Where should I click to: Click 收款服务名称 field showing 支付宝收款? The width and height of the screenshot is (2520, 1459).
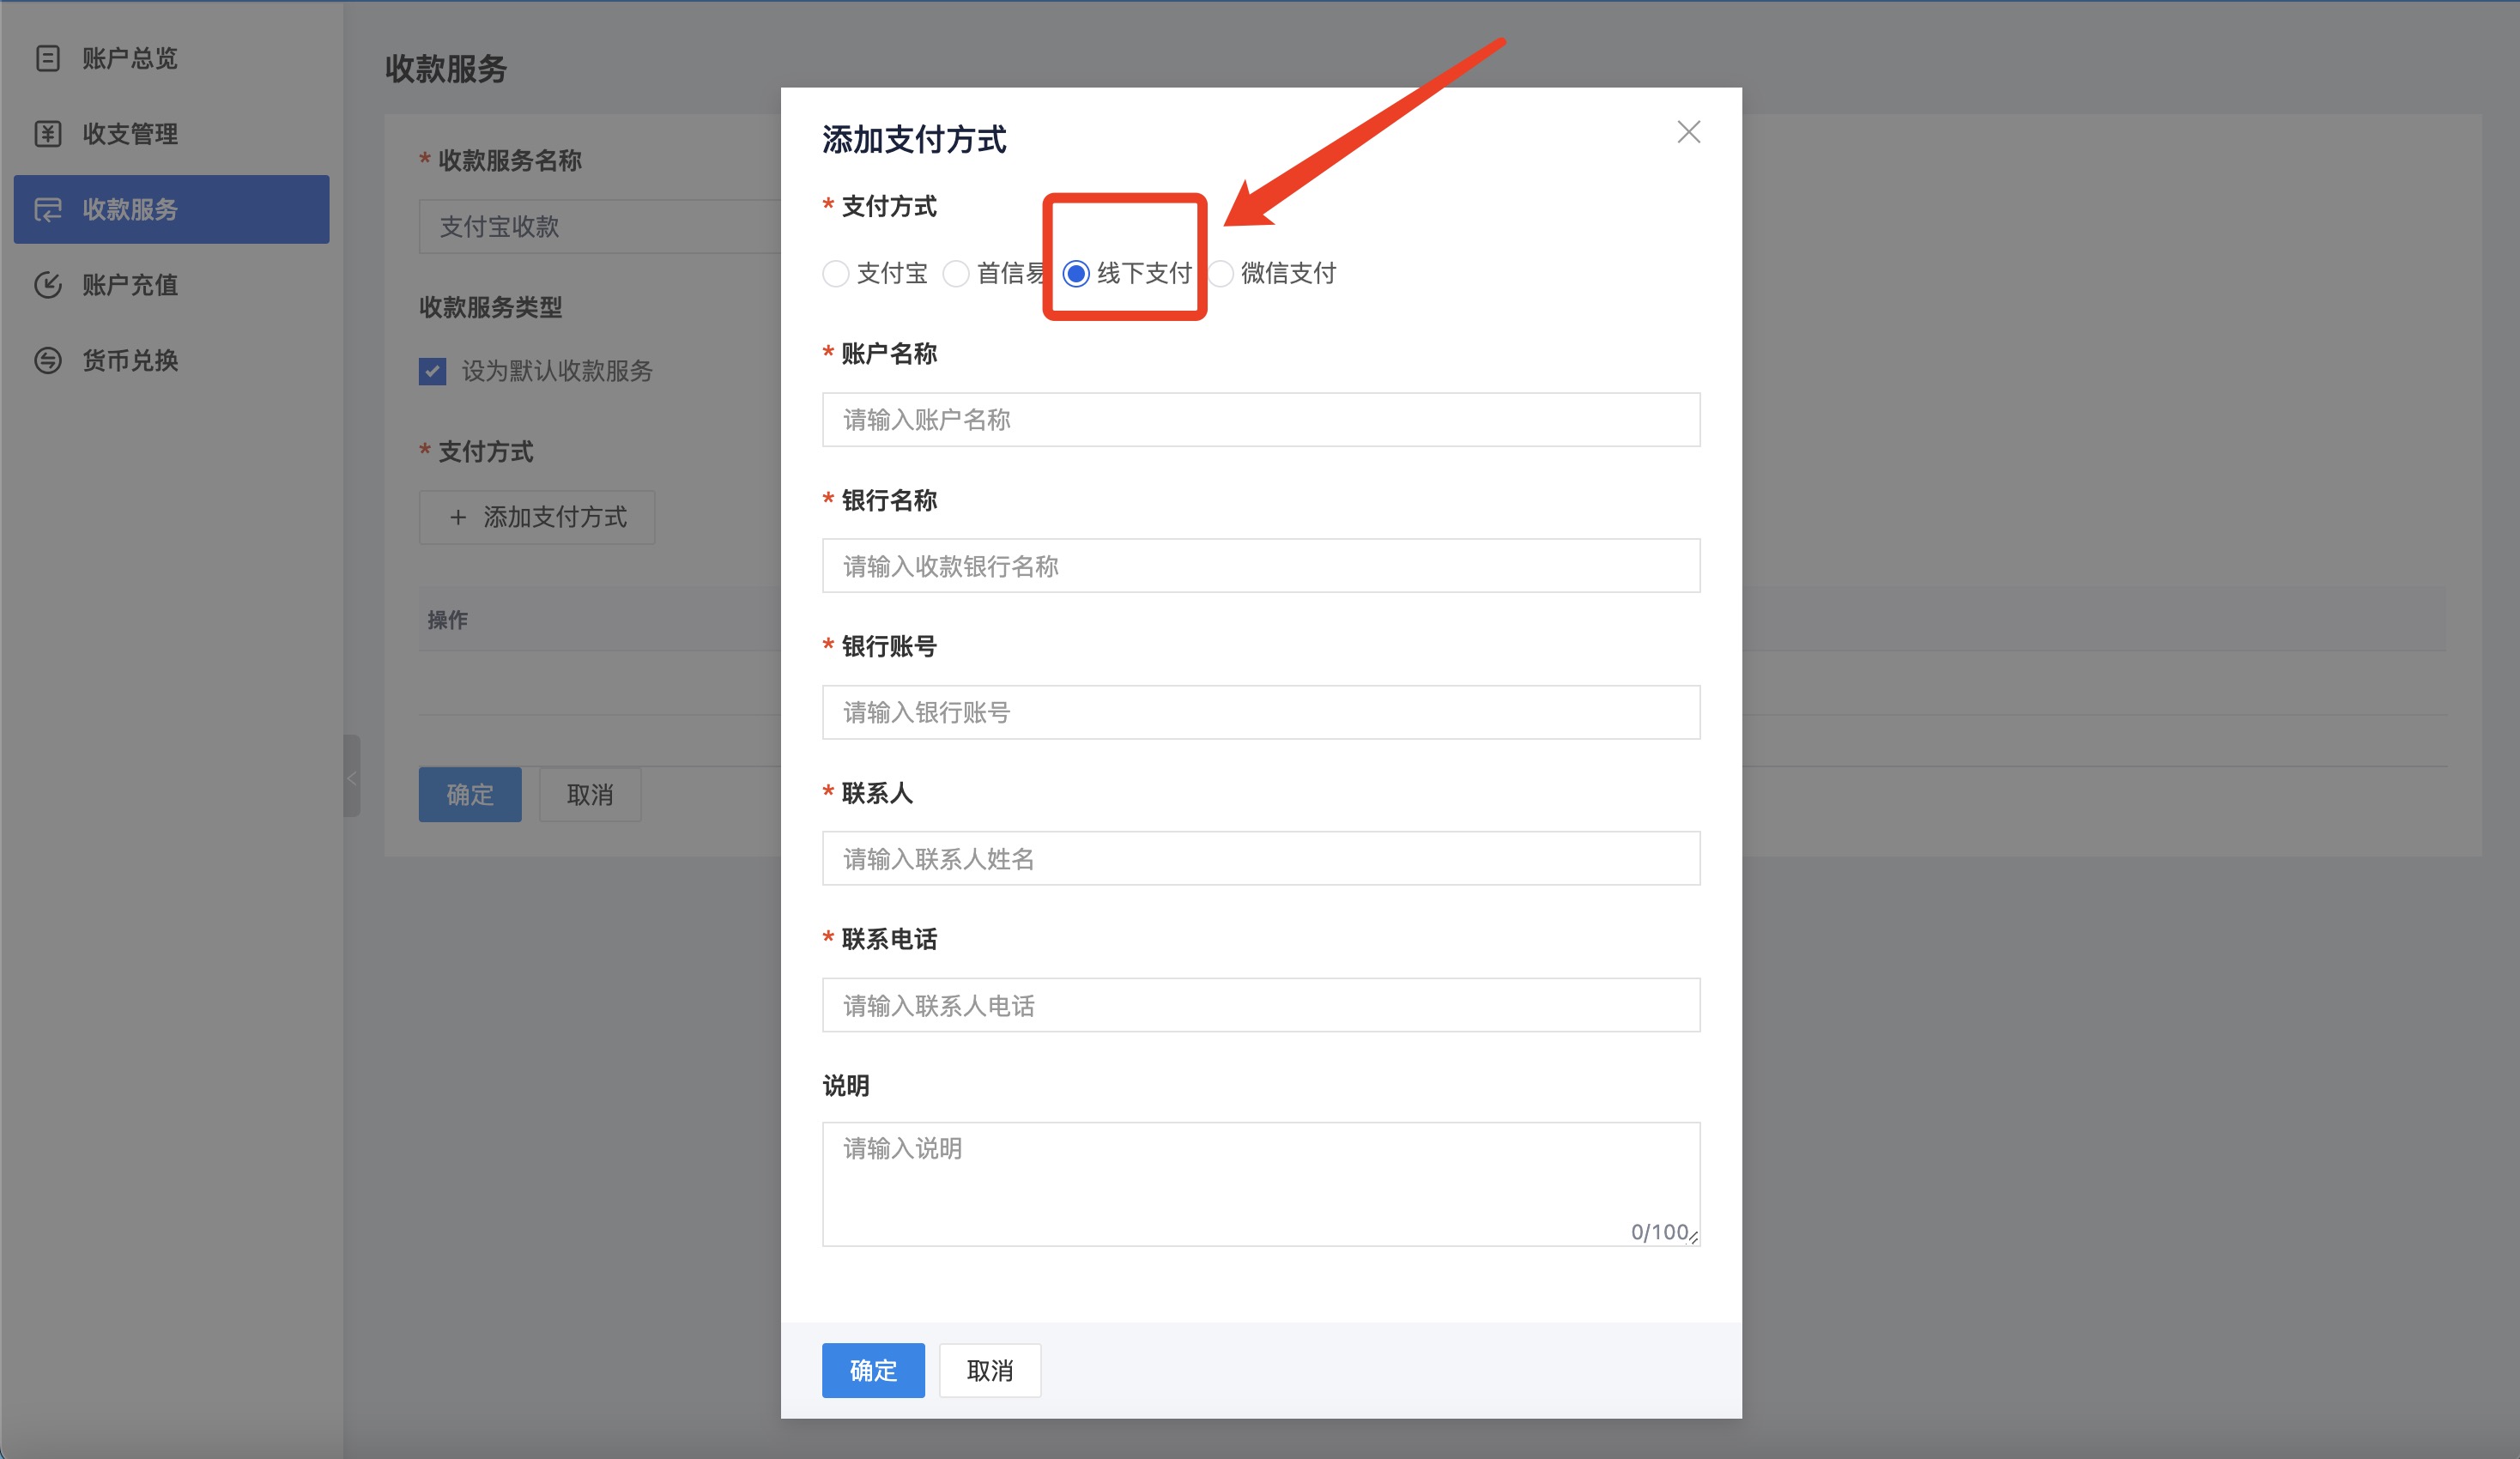tap(600, 226)
